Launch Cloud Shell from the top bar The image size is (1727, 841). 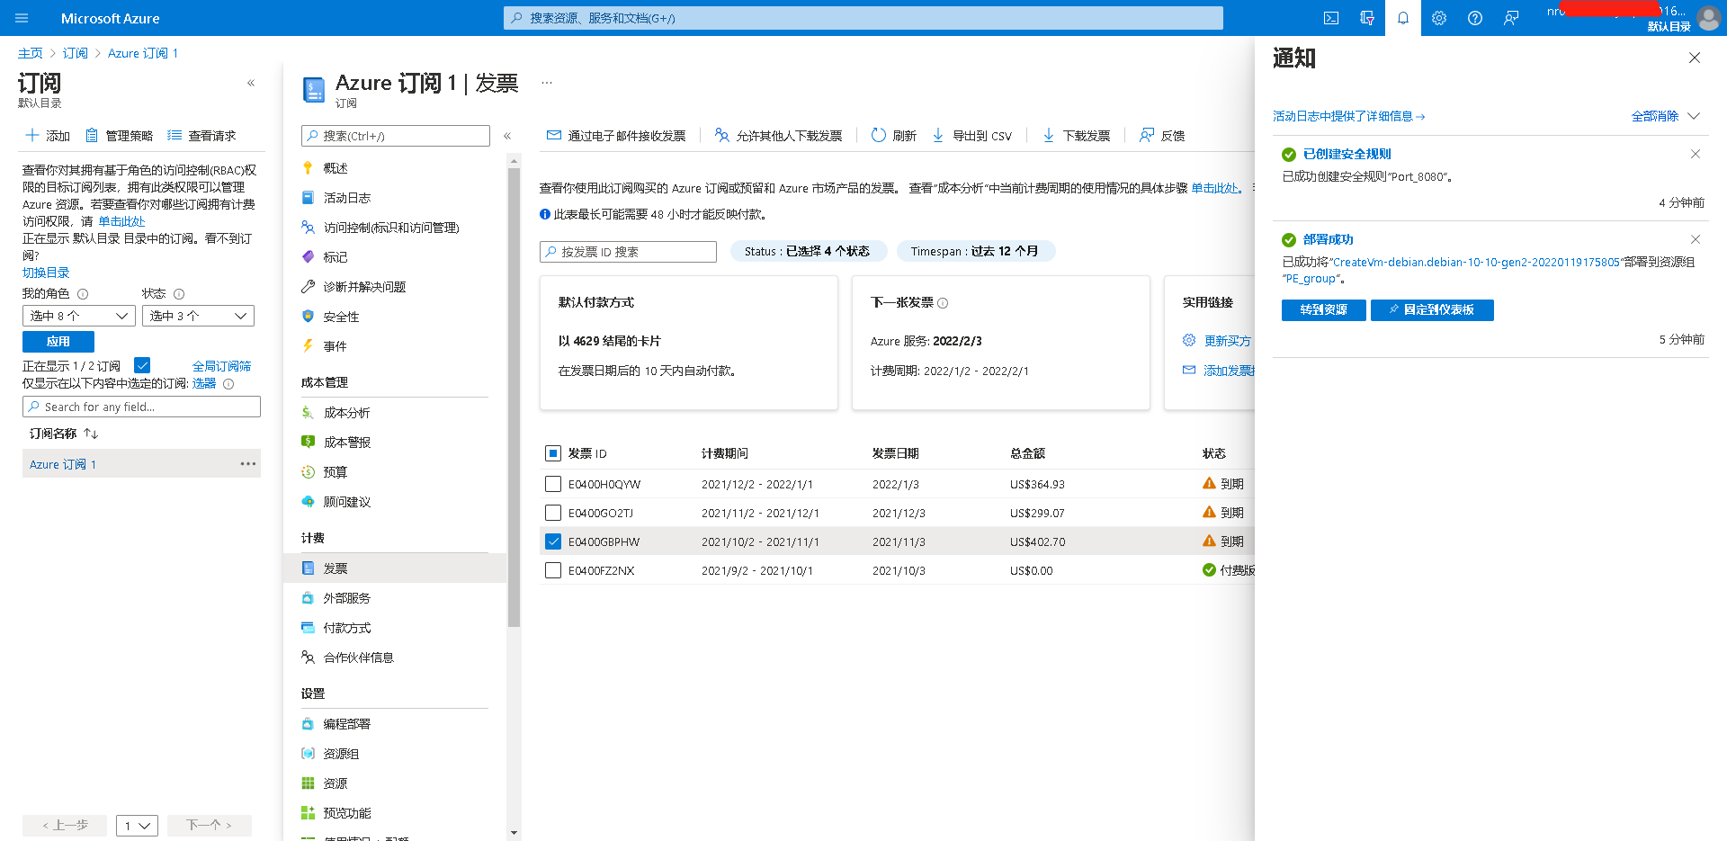click(x=1331, y=18)
